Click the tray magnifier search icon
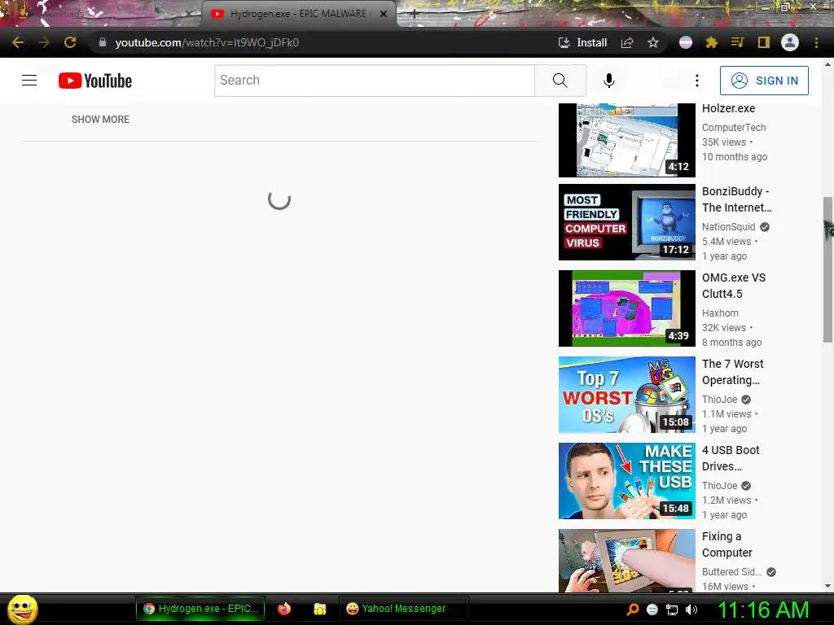 coord(632,610)
